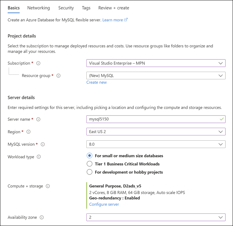Select small or medium size databases option

tap(89, 156)
